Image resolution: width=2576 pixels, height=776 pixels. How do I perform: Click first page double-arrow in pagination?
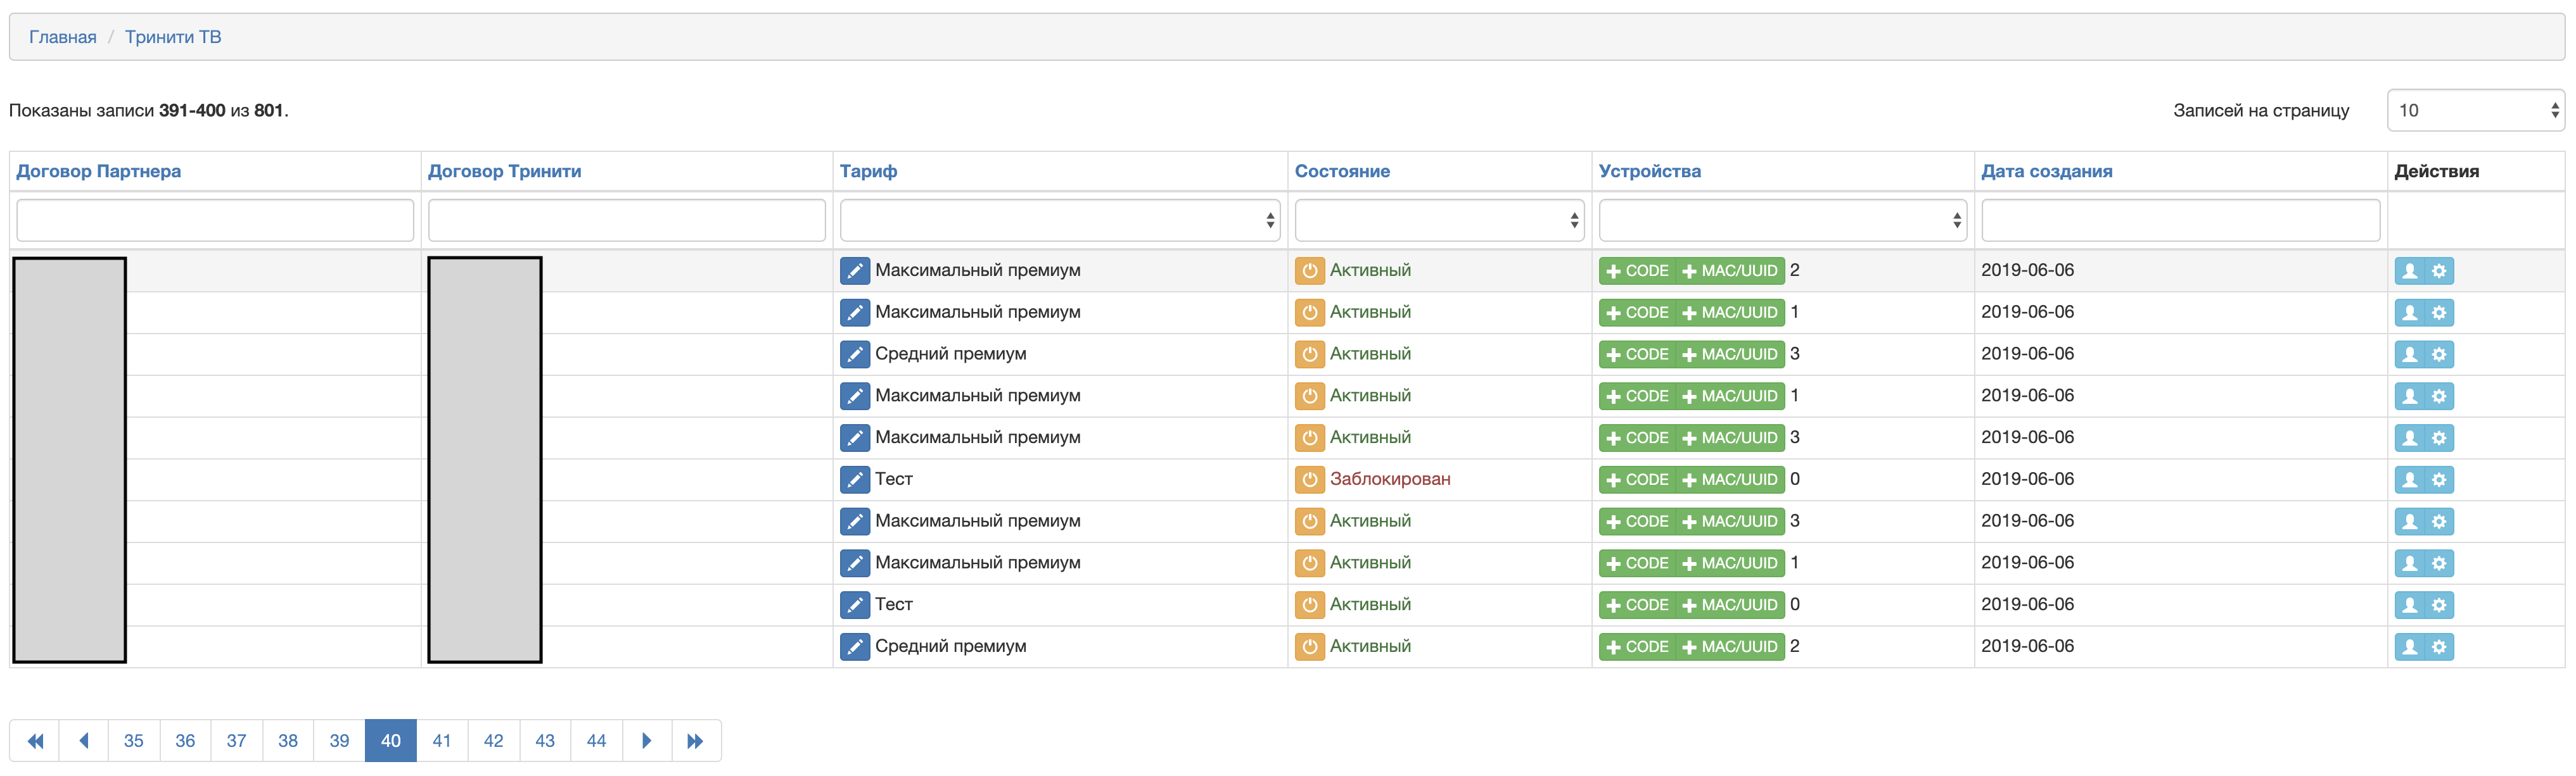click(35, 741)
